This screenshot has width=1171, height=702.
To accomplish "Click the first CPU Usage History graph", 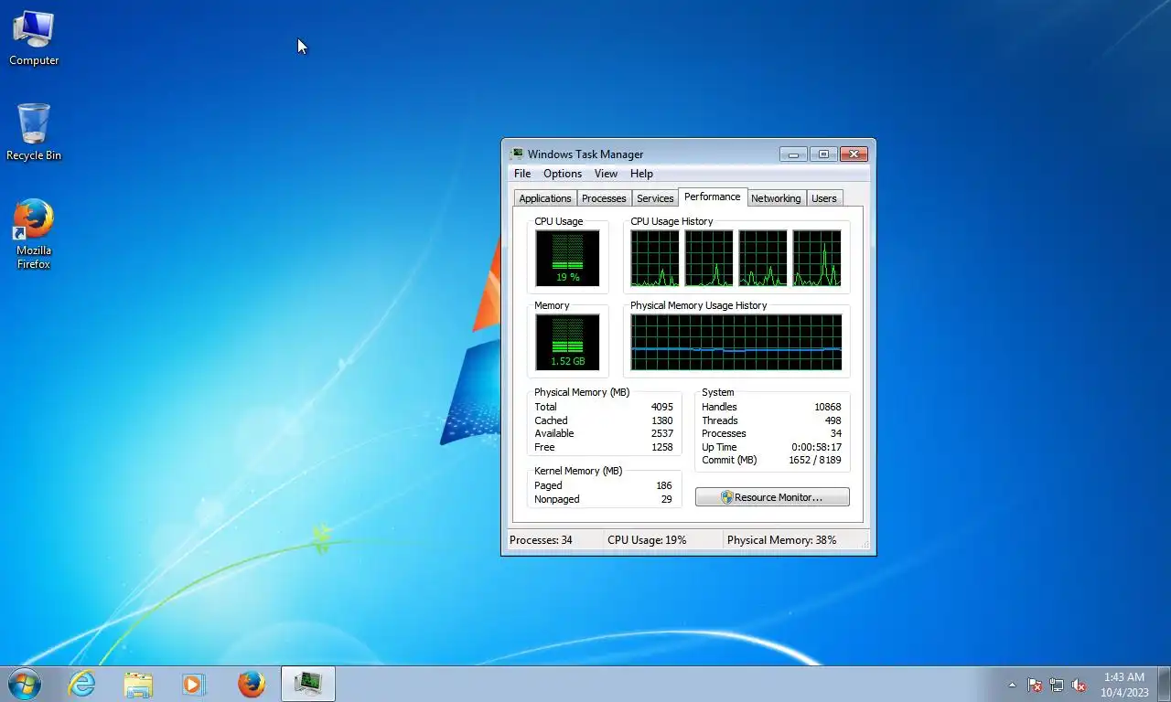I will (x=655, y=258).
